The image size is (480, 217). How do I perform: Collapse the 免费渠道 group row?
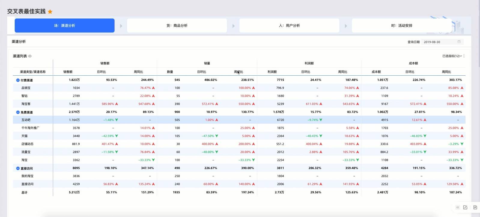coord(18,112)
